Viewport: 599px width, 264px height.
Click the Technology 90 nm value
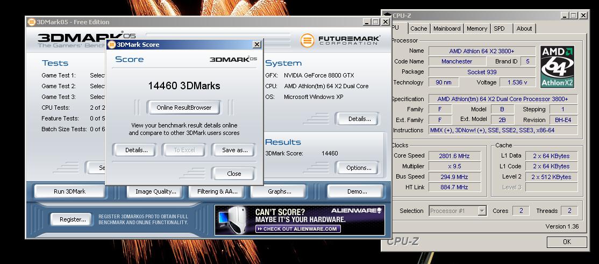(444, 82)
